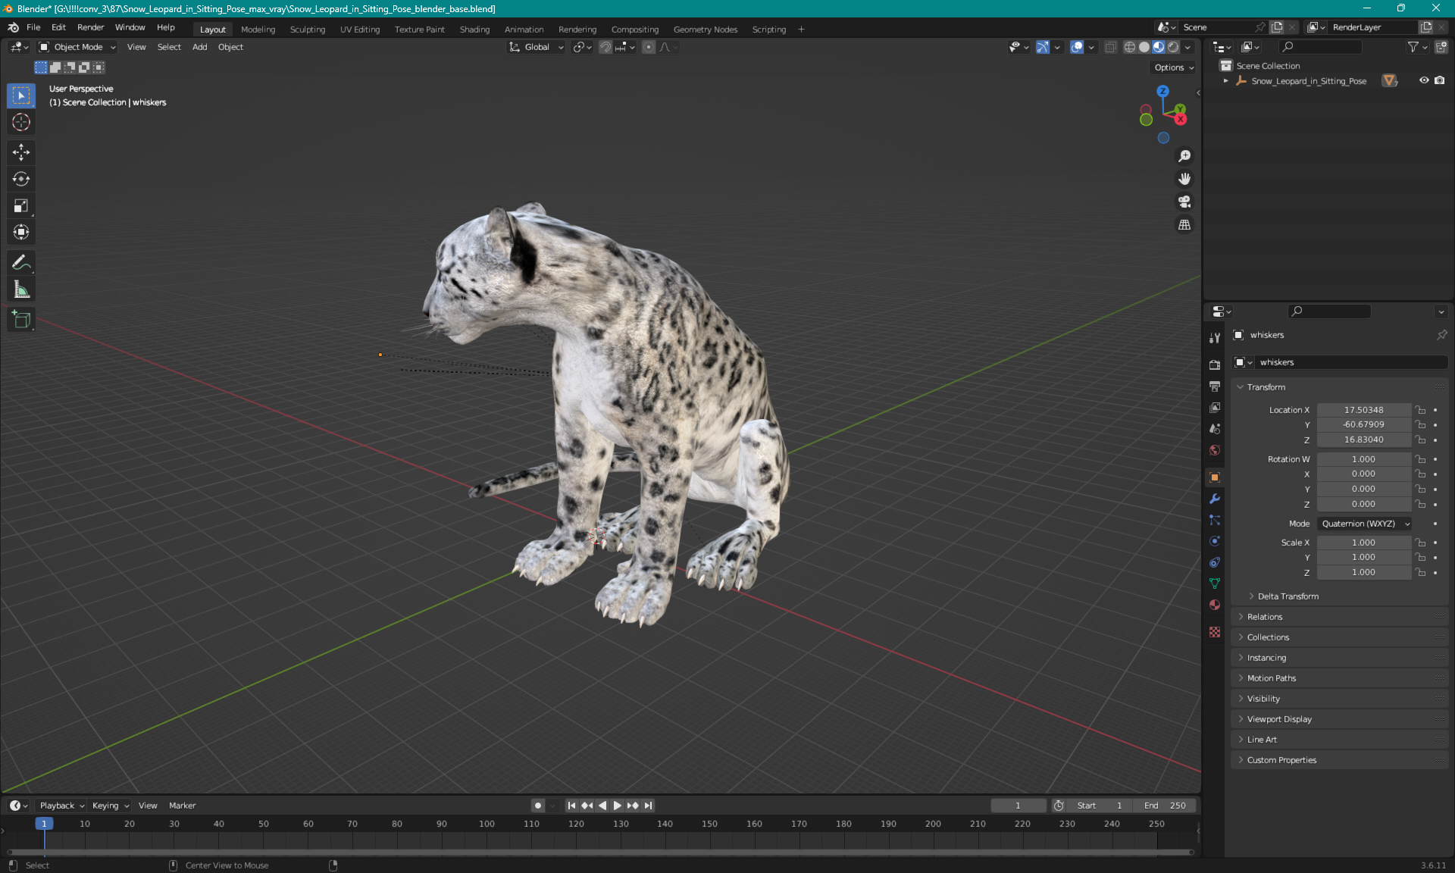The height and width of the screenshot is (873, 1455).
Task: Choose the Select Box tool
Action: point(21,95)
